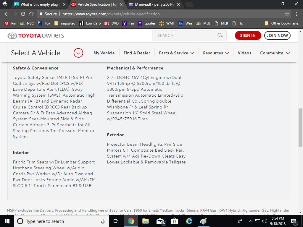This screenshot has height=227, width=303.
Task: Launch Internet Explorer from the taskbar
Action: 189,221
